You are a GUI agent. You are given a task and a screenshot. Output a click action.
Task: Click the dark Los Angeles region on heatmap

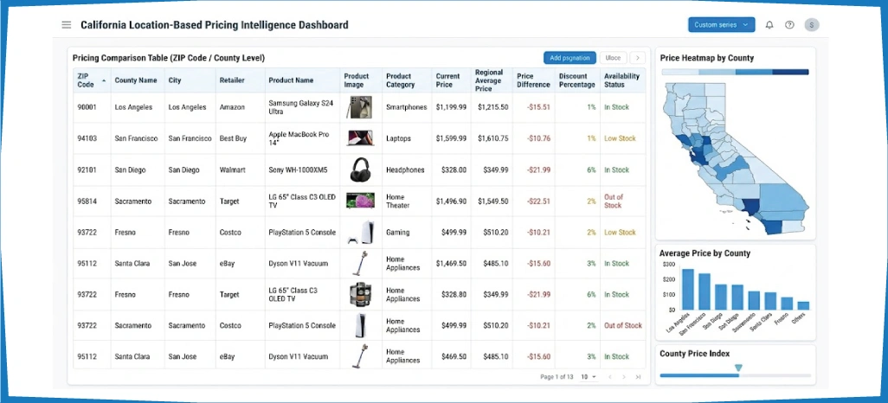click(x=751, y=208)
